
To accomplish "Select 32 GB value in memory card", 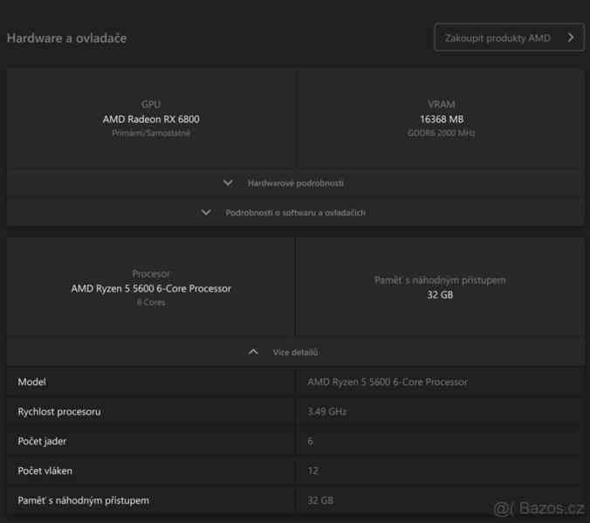I will pos(440,295).
